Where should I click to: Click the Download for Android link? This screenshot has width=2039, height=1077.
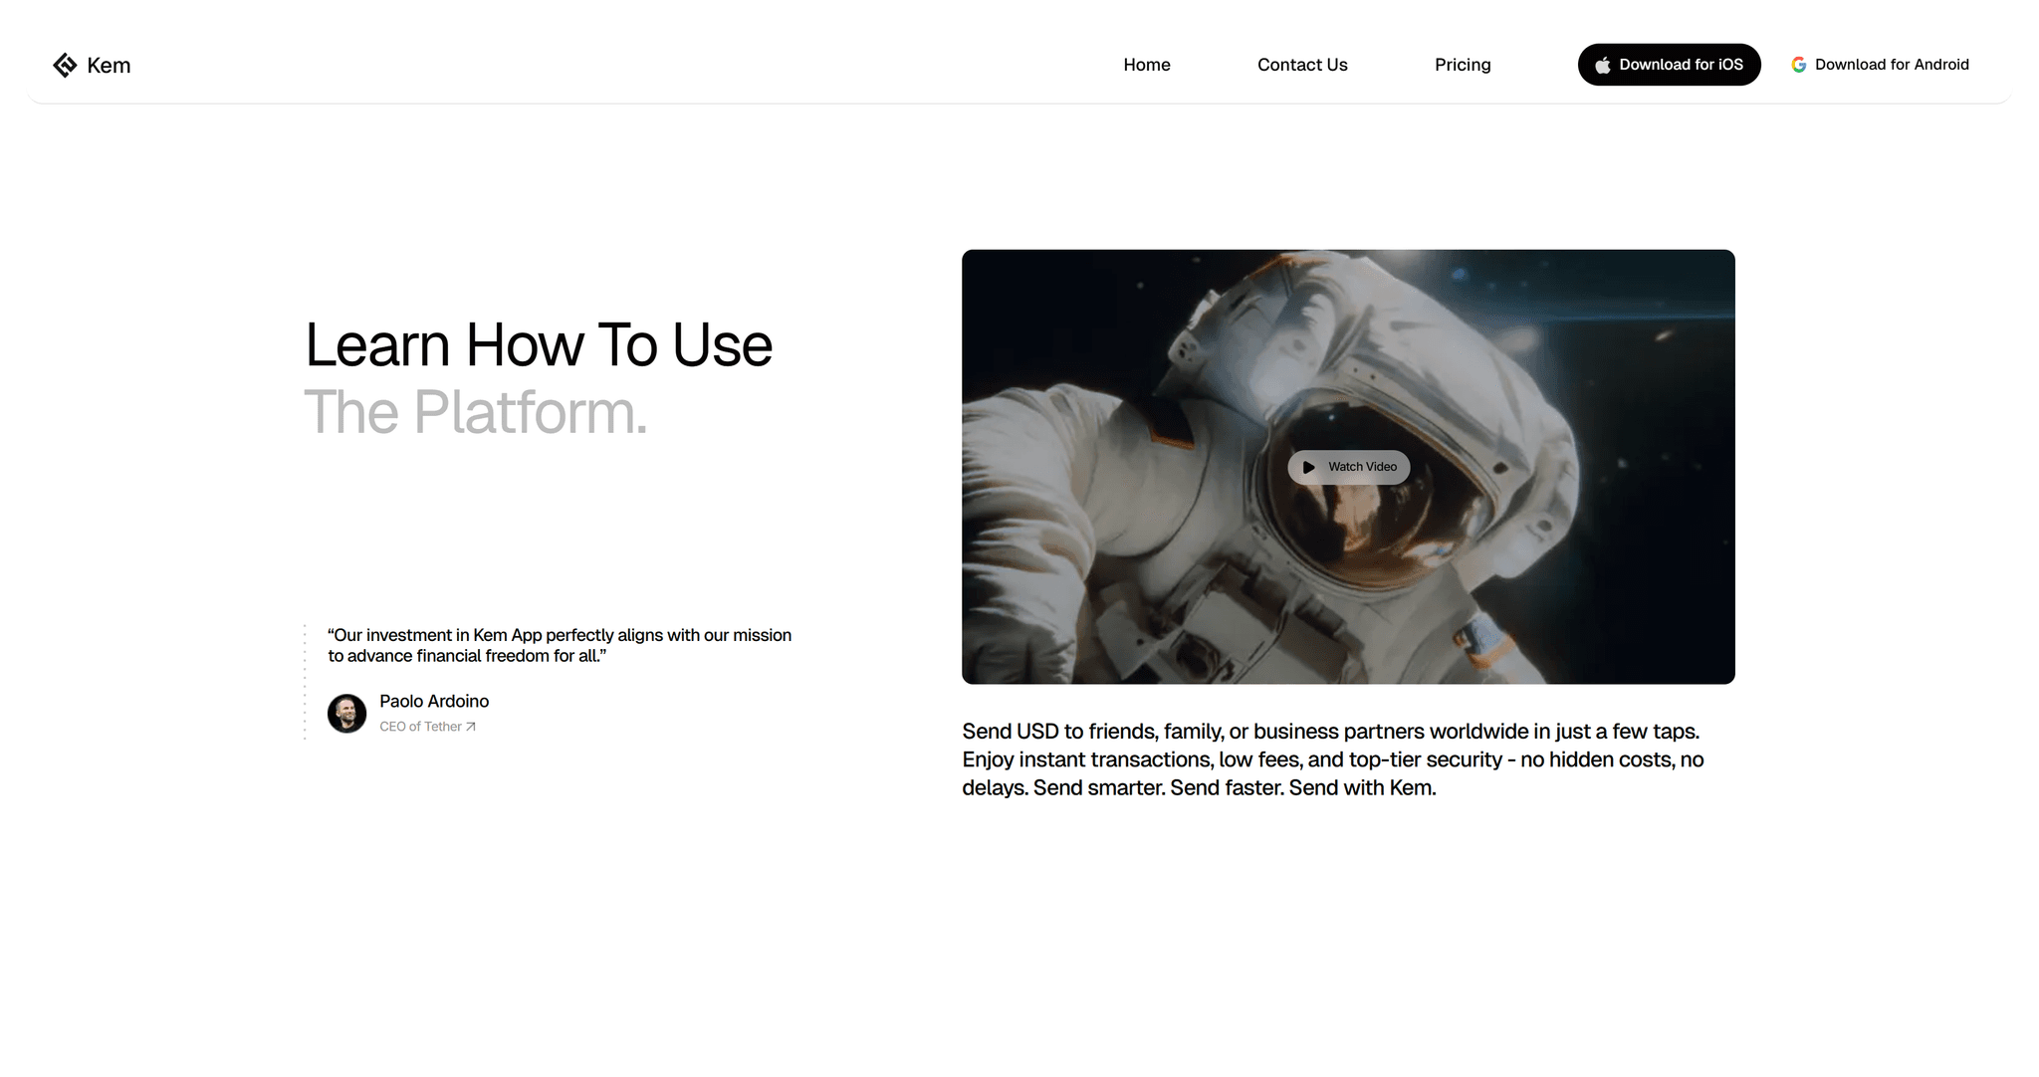(x=1891, y=65)
